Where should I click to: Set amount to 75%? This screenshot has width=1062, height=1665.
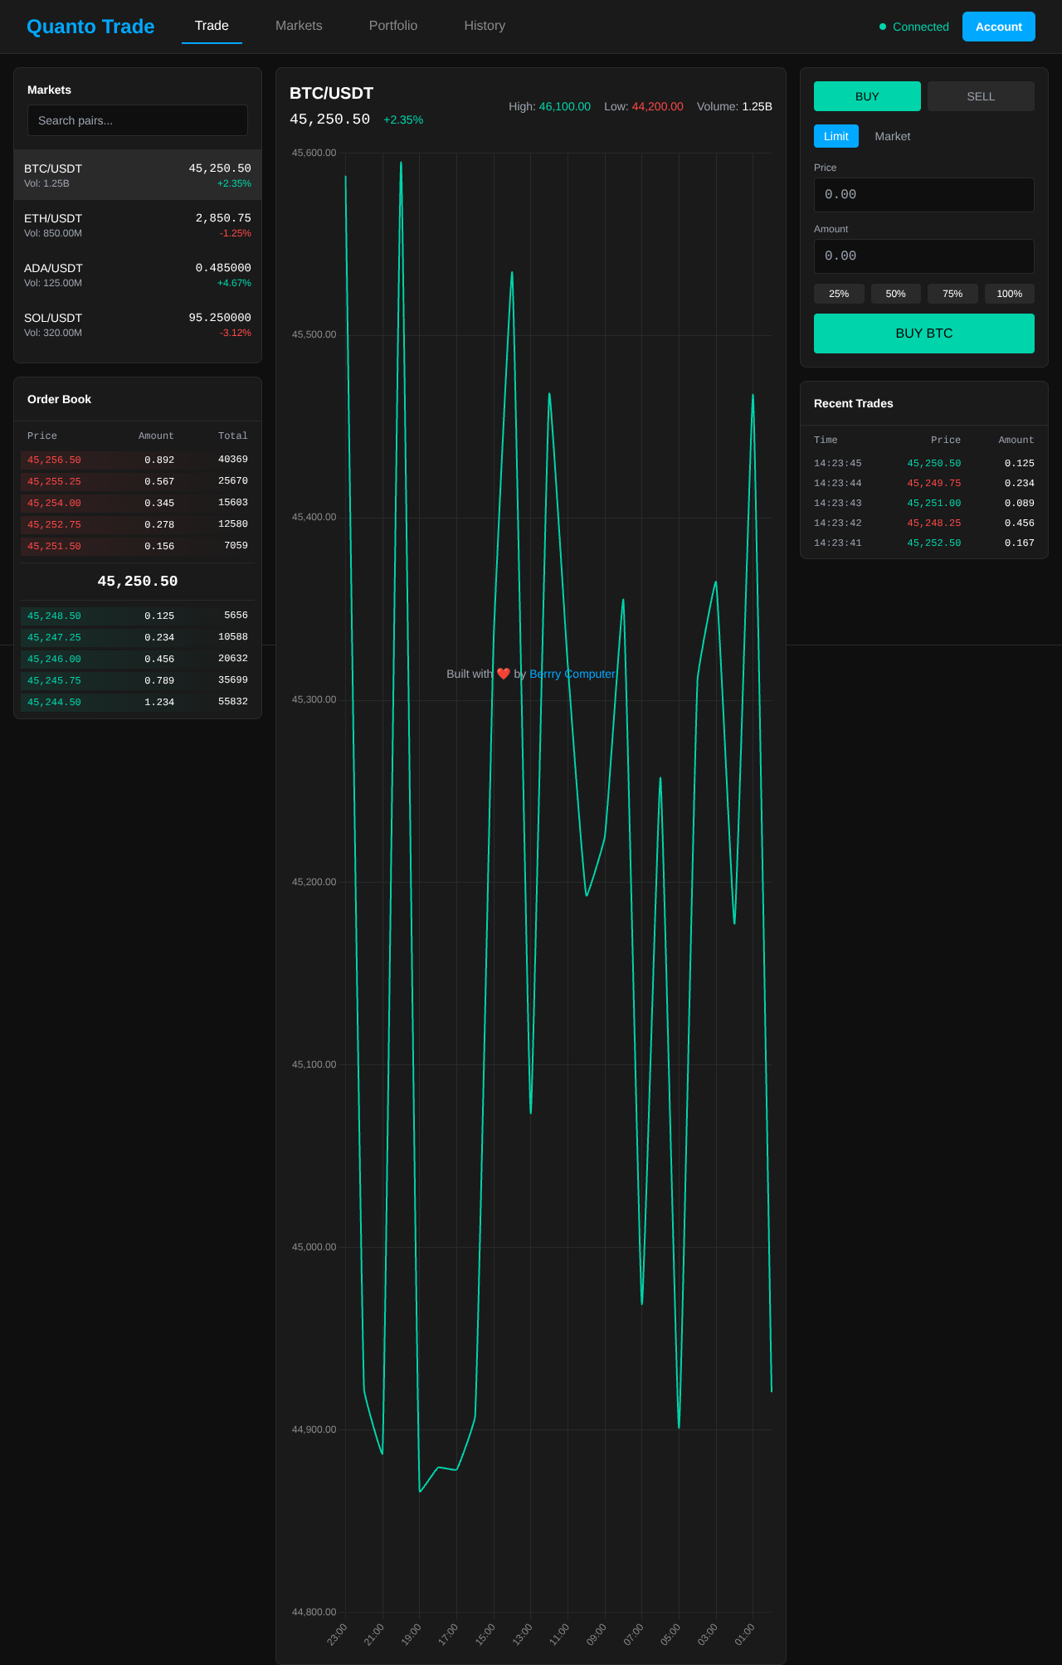click(952, 294)
